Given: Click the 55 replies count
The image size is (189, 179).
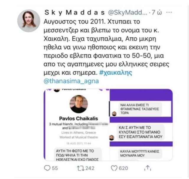Looking at the screenshot, I should point(55,168).
